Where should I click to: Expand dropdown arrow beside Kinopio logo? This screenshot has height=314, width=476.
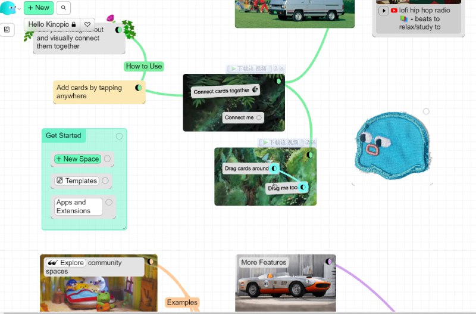(19, 8)
